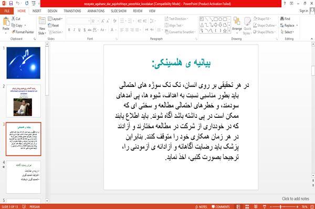
Task: Select slide 2 thumbnail with child photo
Action: pyautogui.click(x=23, y=101)
